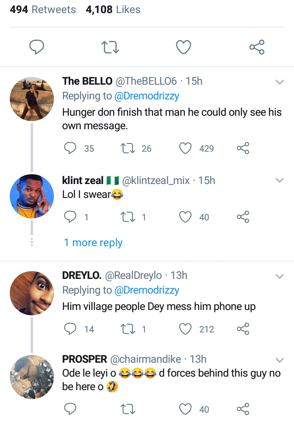This screenshot has width=294, height=422.
Task: View the 4,108 Likes list
Action: pos(113,10)
